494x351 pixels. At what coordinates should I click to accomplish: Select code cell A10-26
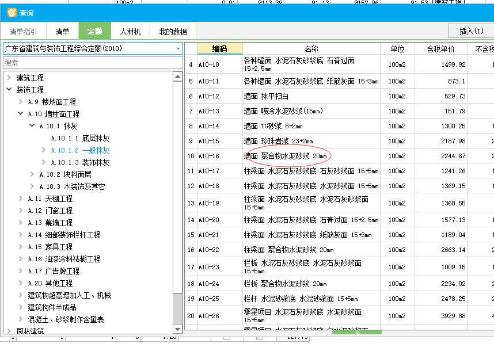coord(220,316)
